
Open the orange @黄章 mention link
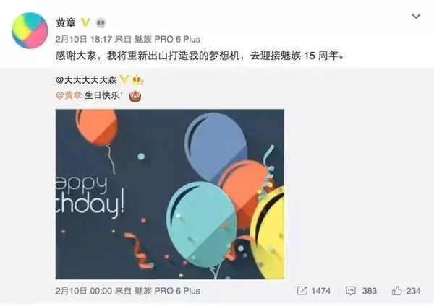(x=69, y=95)
